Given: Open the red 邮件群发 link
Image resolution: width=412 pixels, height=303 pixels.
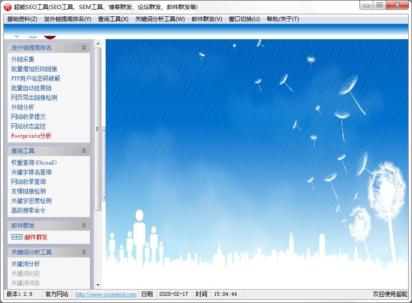Looking at the screenshot, I should click(36, 237).
